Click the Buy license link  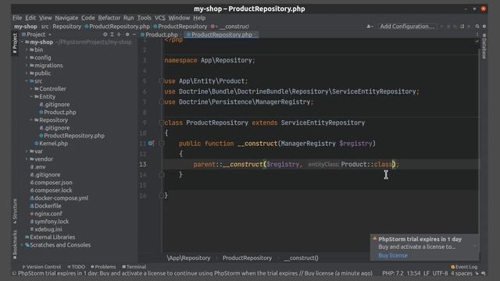[392, 255]
